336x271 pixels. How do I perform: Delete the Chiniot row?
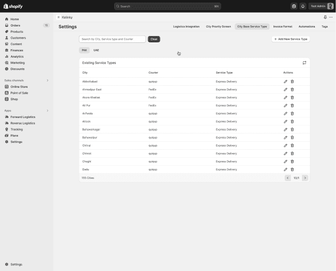pyautogui.click(x=292, y=153)
